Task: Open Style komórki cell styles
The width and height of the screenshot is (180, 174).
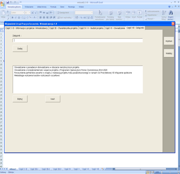Action: point(119,15)
